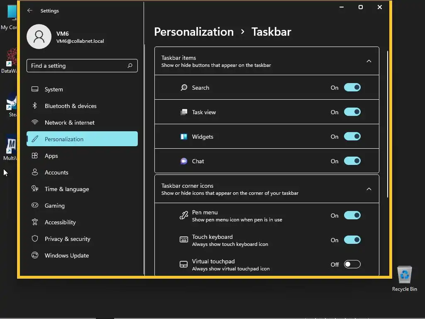Click the Privacy & security shield icon

pyautogui.click(x=35, y=239)
